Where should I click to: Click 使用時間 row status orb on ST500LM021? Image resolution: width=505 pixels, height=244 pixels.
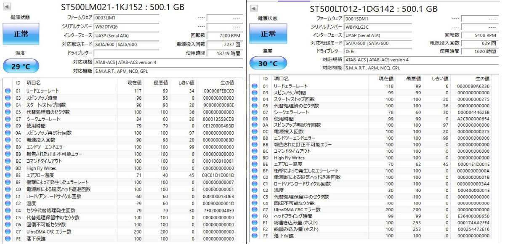[x=8, y=126]
